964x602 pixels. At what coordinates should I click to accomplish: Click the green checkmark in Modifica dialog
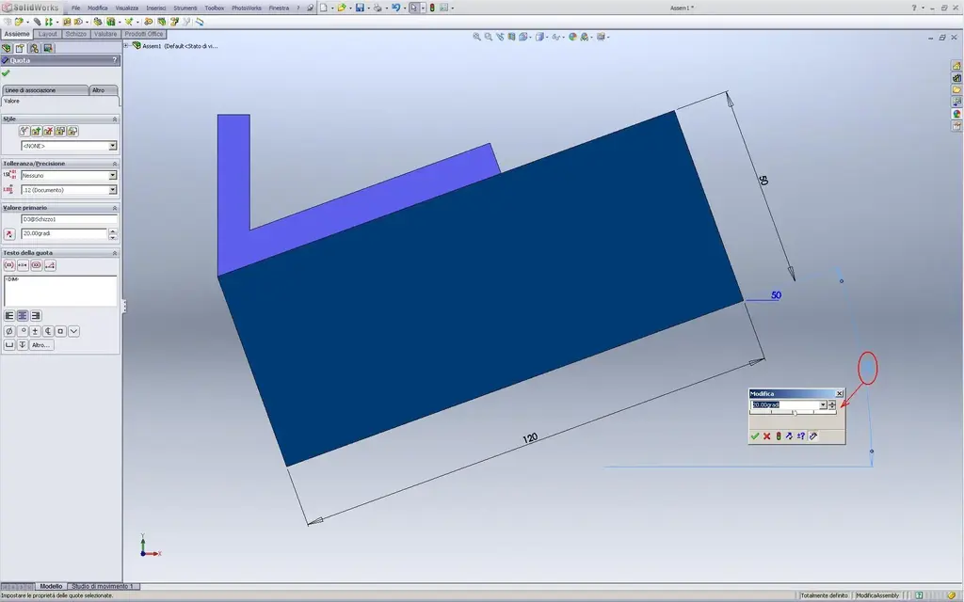[x=755, y=436]
